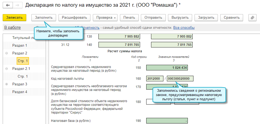Screen dimensions: 260x124
Task: Select Раздел 1 in the section tree
Action: click(x=20, y=46)
